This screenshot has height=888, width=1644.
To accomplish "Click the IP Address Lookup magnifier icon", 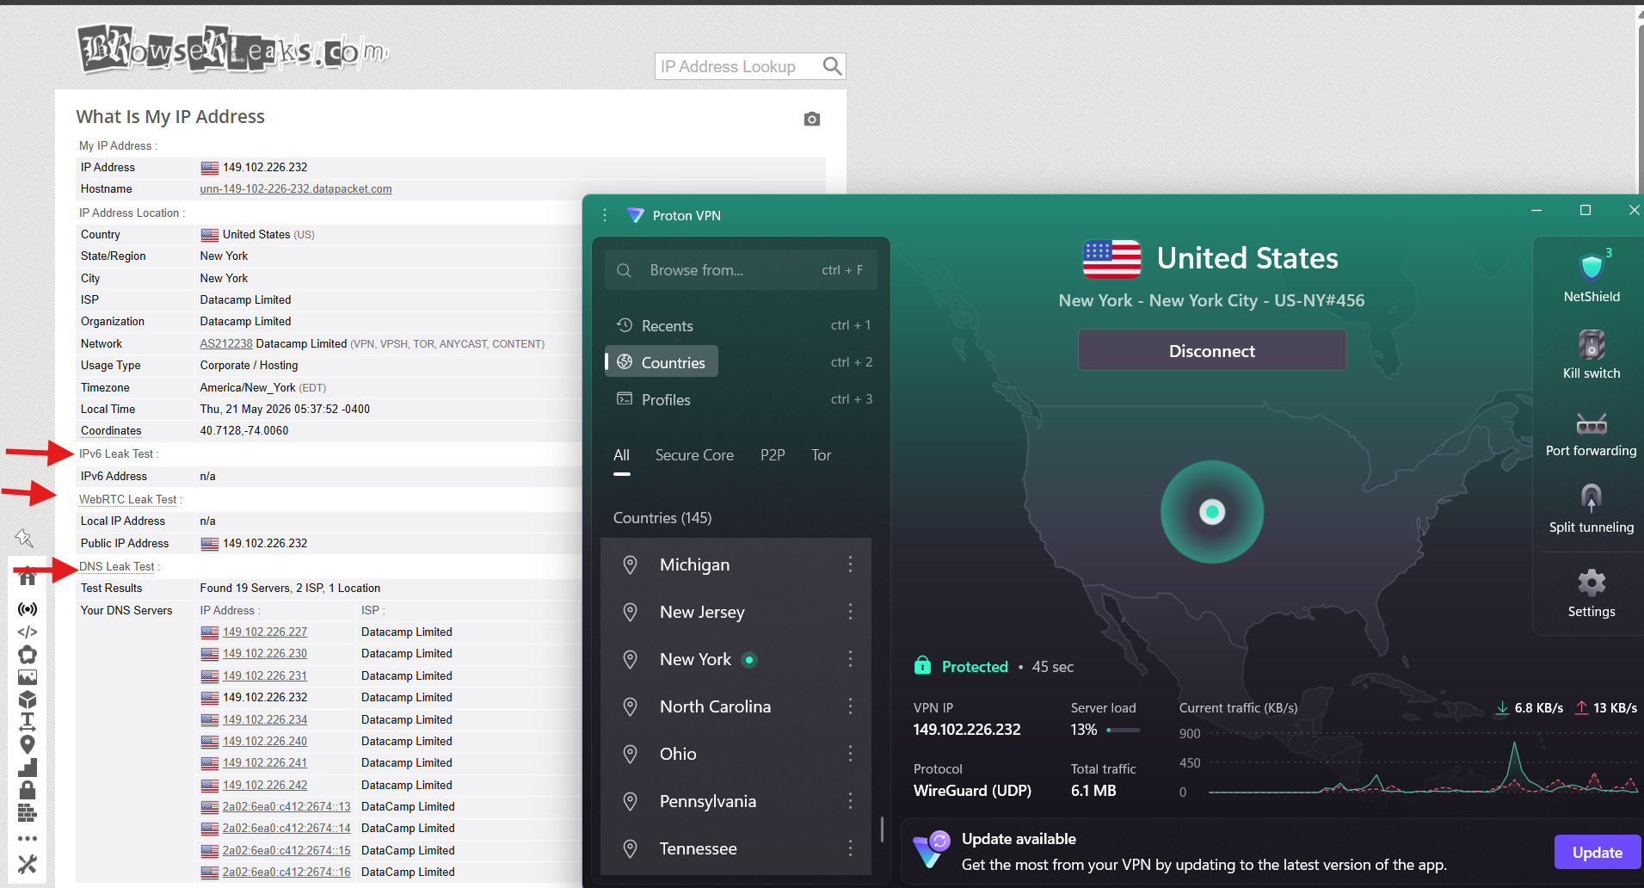I will 832,66.
